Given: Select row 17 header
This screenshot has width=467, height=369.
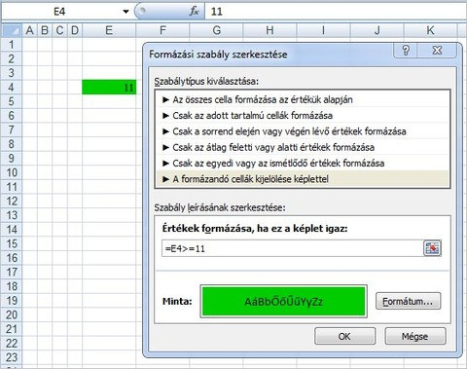Looking at the screenshot, I should pyautogui.click(x=12, y=273).
